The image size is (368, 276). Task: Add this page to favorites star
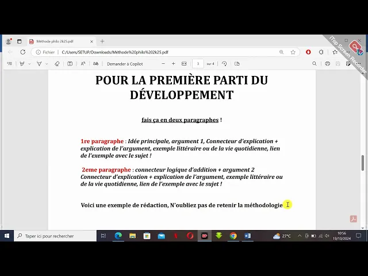[293, 52]
